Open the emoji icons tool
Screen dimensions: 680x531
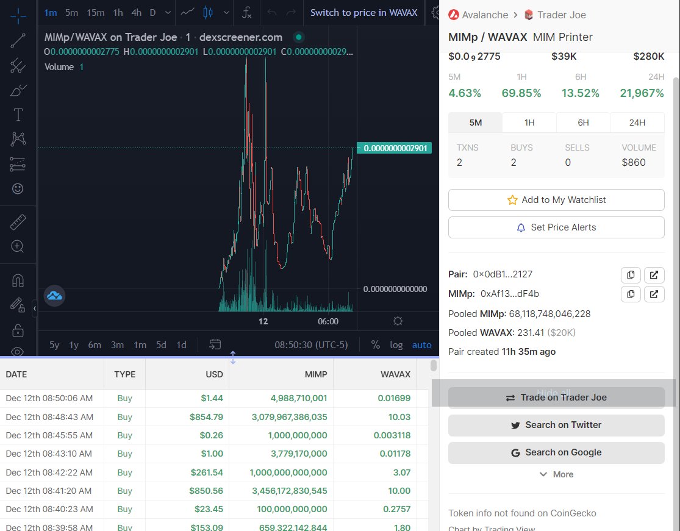pyautogui.click(x=18, y=188)
